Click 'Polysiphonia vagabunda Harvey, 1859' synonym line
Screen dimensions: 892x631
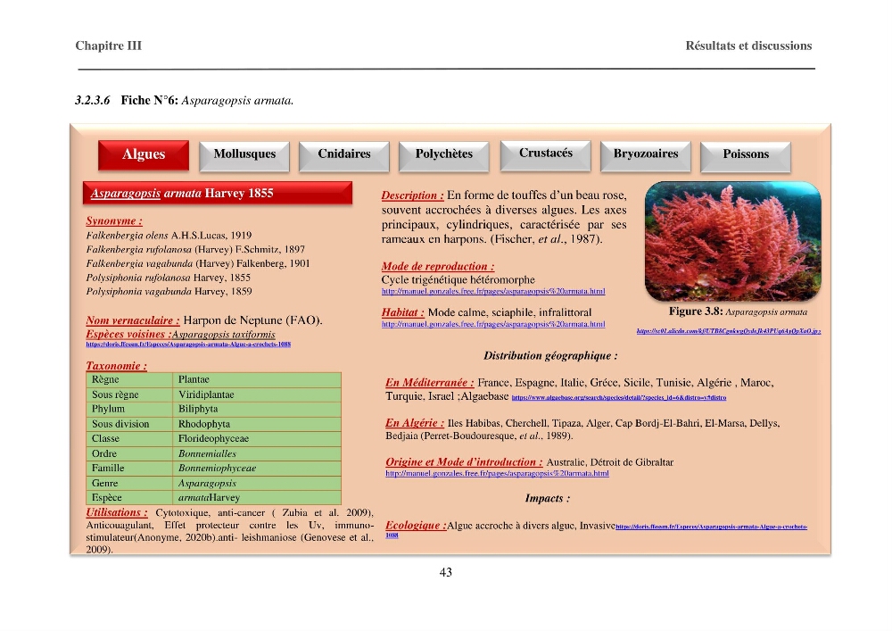169,291
